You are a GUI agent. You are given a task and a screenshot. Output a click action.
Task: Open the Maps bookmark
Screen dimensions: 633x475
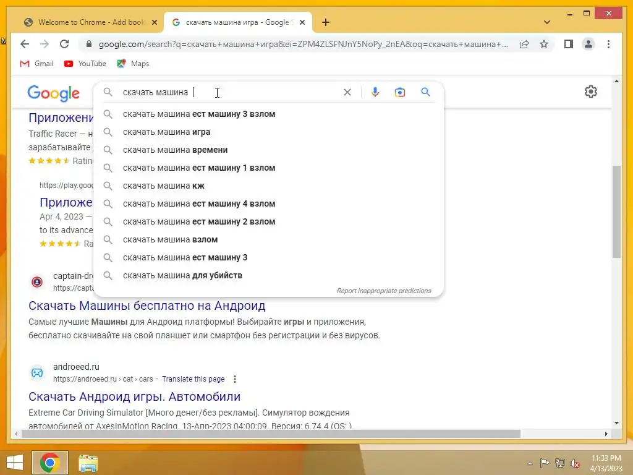pos(134,64)
